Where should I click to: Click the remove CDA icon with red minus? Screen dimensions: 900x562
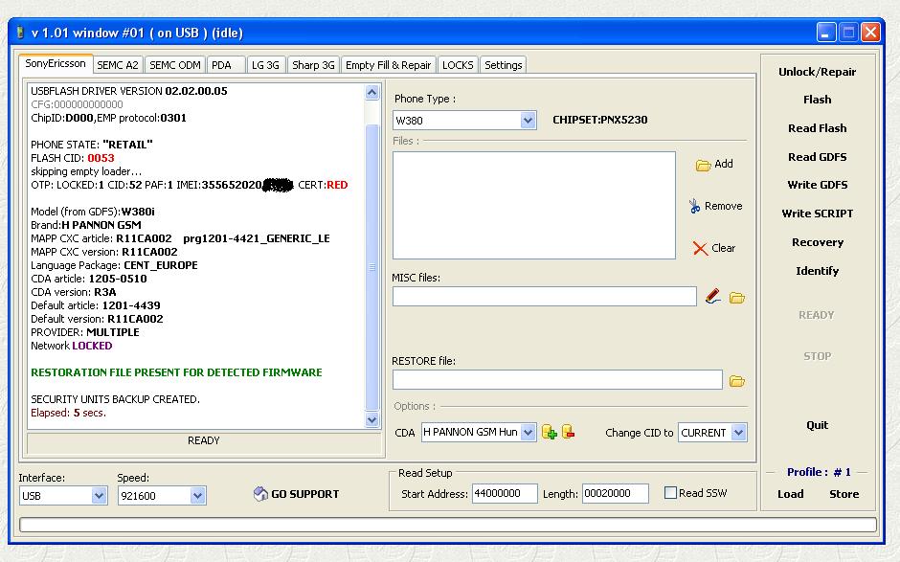pos(568,432)
